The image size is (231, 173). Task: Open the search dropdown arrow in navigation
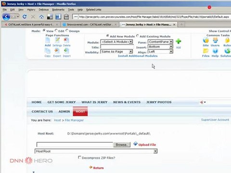(205, 102)
